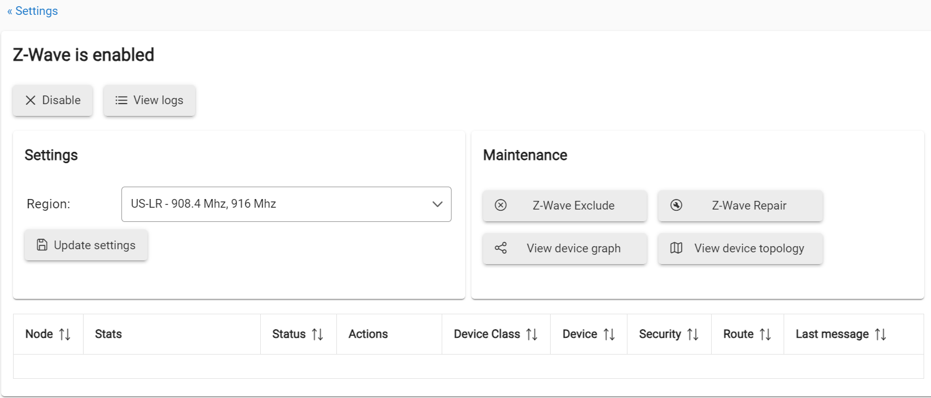This screenshot has width=931, height=398.
Task: Select the Route column header
Action: click(747, 334)
